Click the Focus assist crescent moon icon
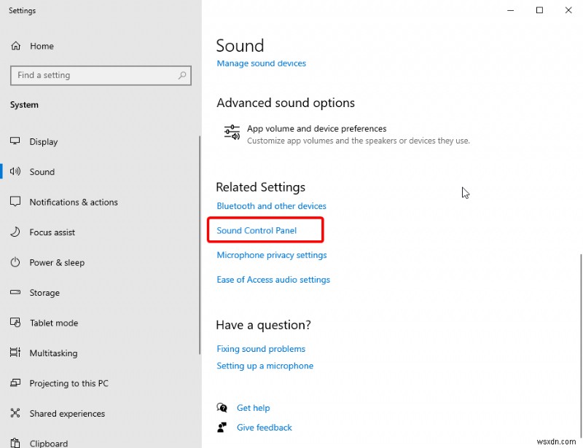 [17, 232]
